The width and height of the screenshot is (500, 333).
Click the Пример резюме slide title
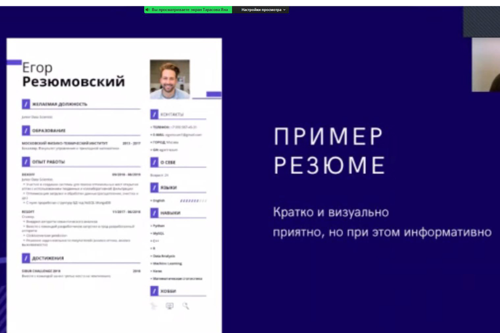point(329,150)
